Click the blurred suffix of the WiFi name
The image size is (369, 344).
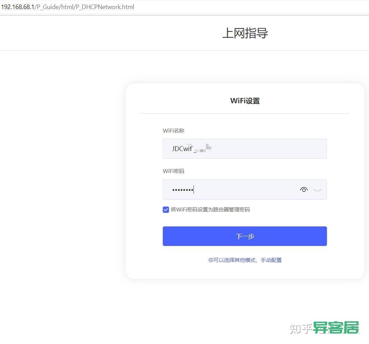point(202,149)
